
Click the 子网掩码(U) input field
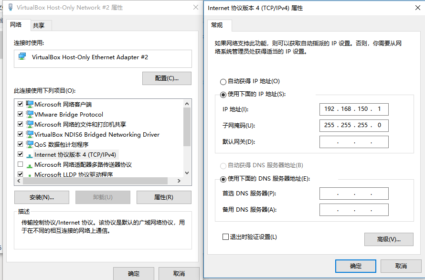pos(354,126)
